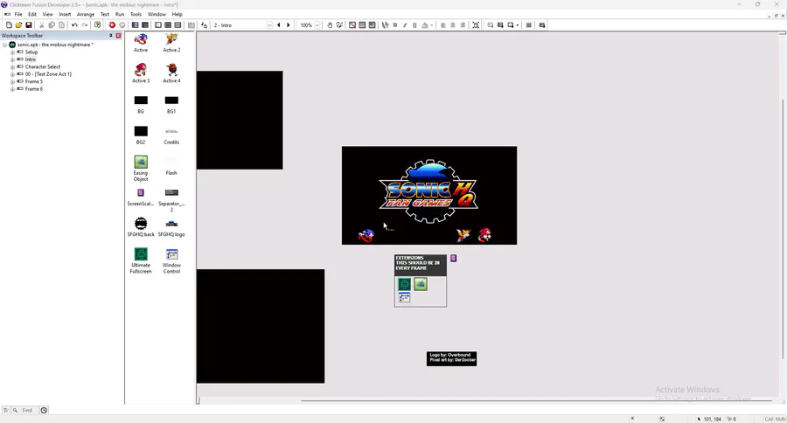787x423 pixels.
Task: Expand the Setup frame tree node
Action: click(12, 52)
